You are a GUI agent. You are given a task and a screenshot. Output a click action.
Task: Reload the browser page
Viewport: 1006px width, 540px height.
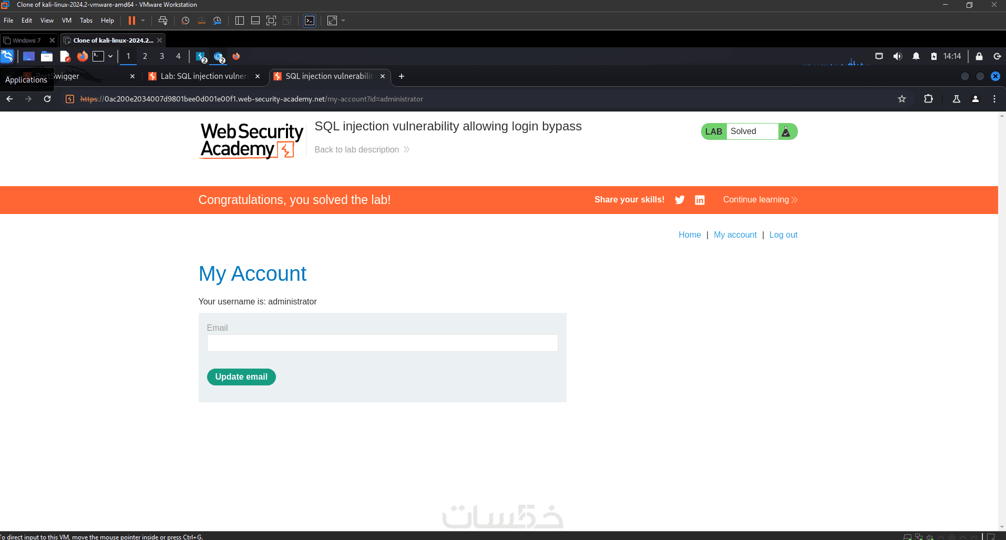click(x=47, y=99)
